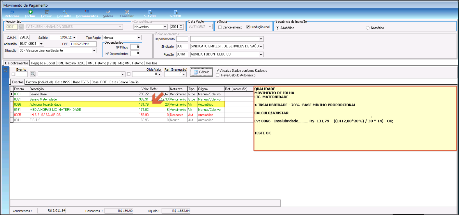Click the Cancelar toolbar icon
459x215 pixels.
[127, 12]
